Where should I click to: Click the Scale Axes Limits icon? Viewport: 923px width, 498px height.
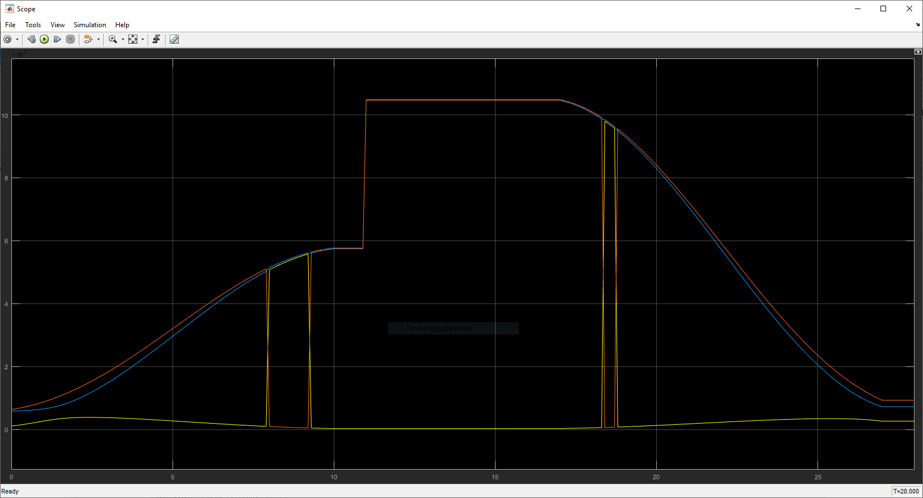click(133, 39)
